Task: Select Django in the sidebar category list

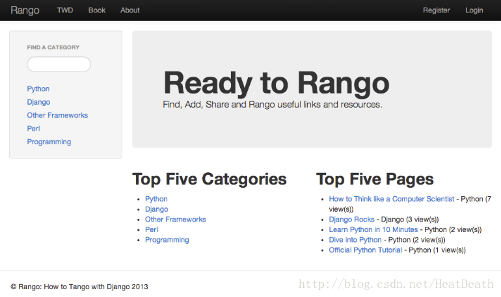Action: tap(38, 102)
